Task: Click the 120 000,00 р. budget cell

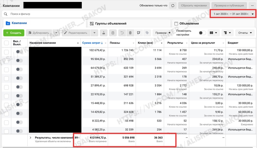Action: [245, 85]
